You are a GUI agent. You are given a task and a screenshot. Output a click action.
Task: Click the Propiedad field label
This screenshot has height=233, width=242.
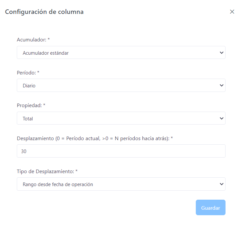pos(31,105)
